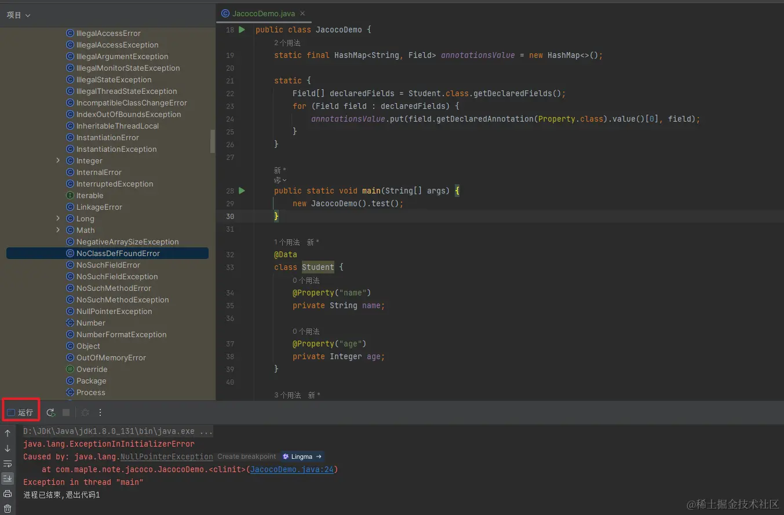Open the three-dot more menu in Run toolbar
Viewport: 784px width, 515px height.
(x=100, y=412)
